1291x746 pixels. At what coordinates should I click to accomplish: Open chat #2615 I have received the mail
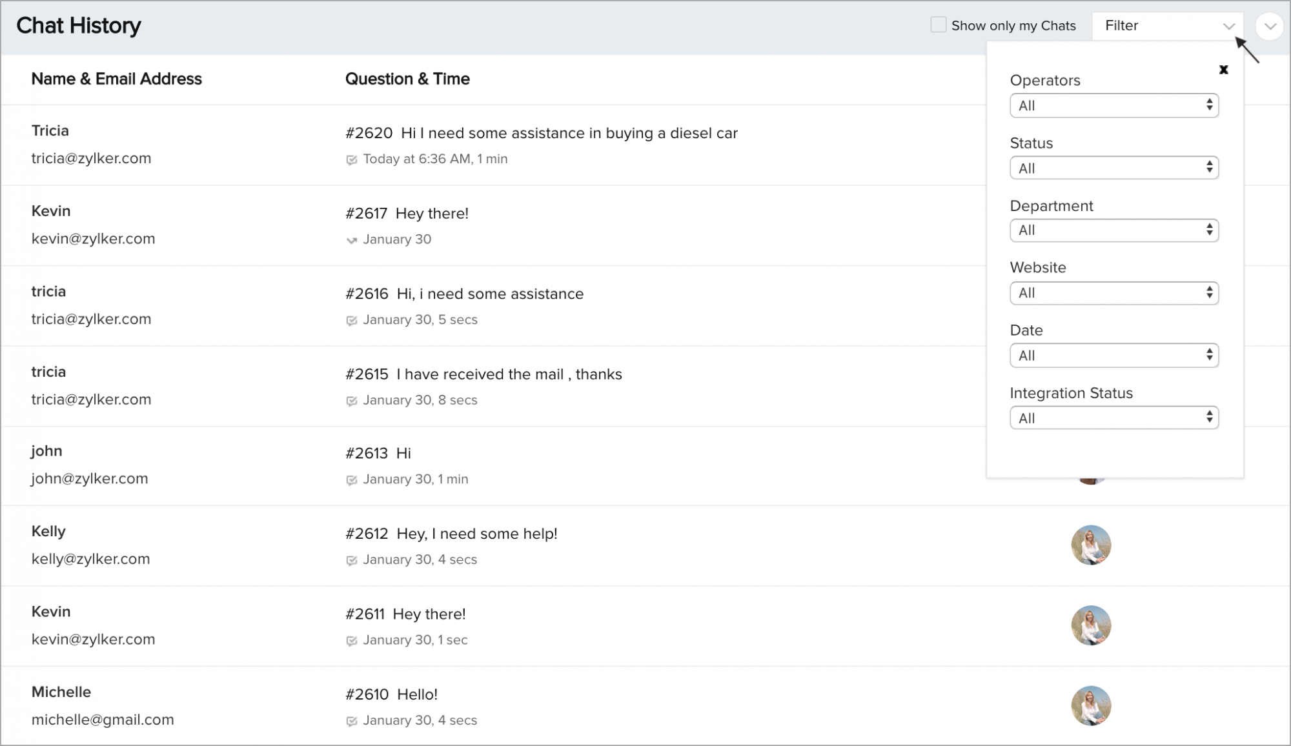tap(483, 374)
